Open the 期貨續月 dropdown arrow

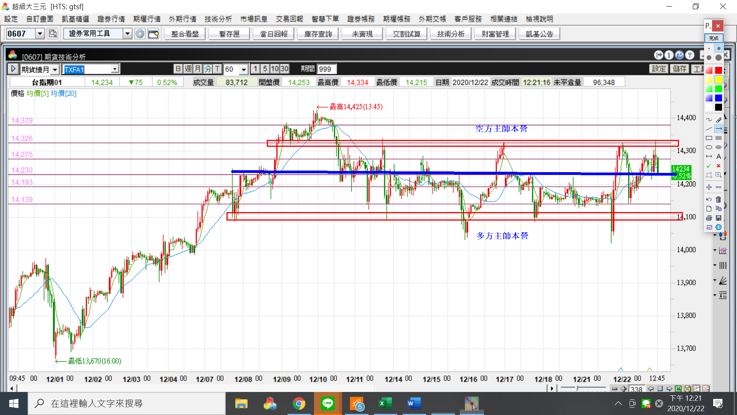coord(55,70)
